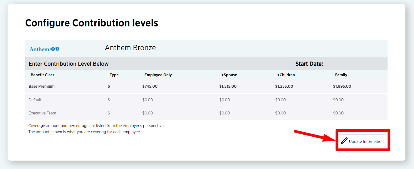Click the Enter Contribution Level Below heading
414x169 pixels.
point(69,64)
